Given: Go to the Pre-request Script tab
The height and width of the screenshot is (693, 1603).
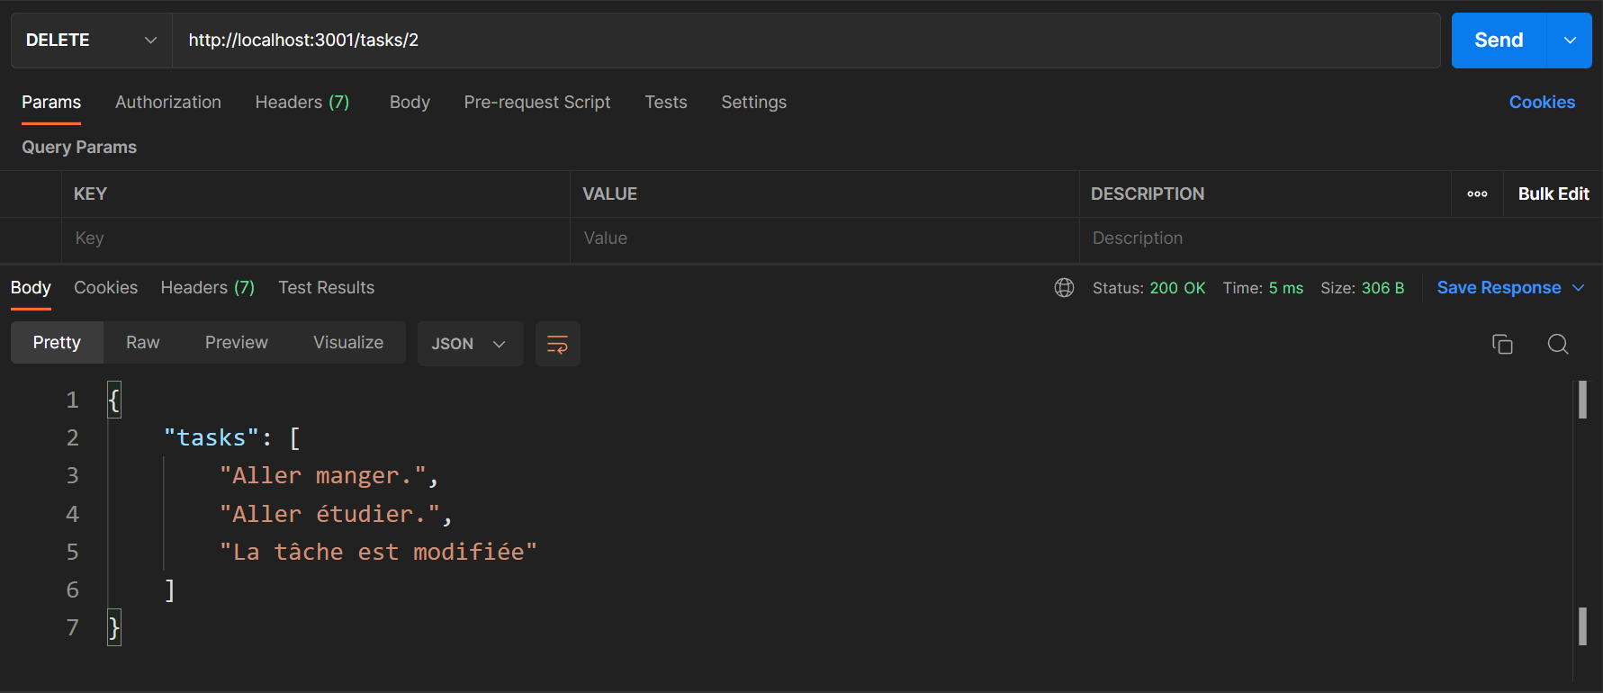Looking at the screenshot, I should click(x=537, y=103).
